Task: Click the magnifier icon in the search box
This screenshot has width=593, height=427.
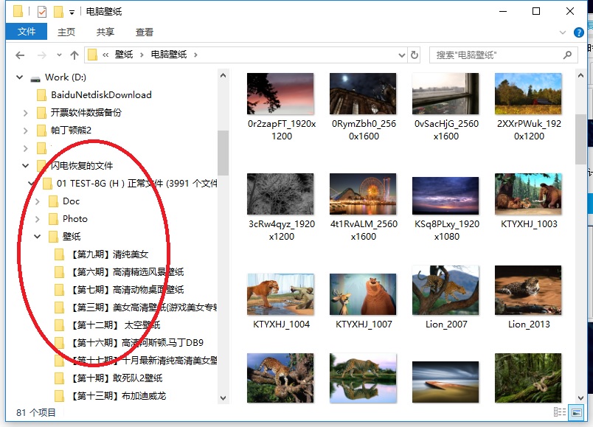Action: click(x=566, y=54)
